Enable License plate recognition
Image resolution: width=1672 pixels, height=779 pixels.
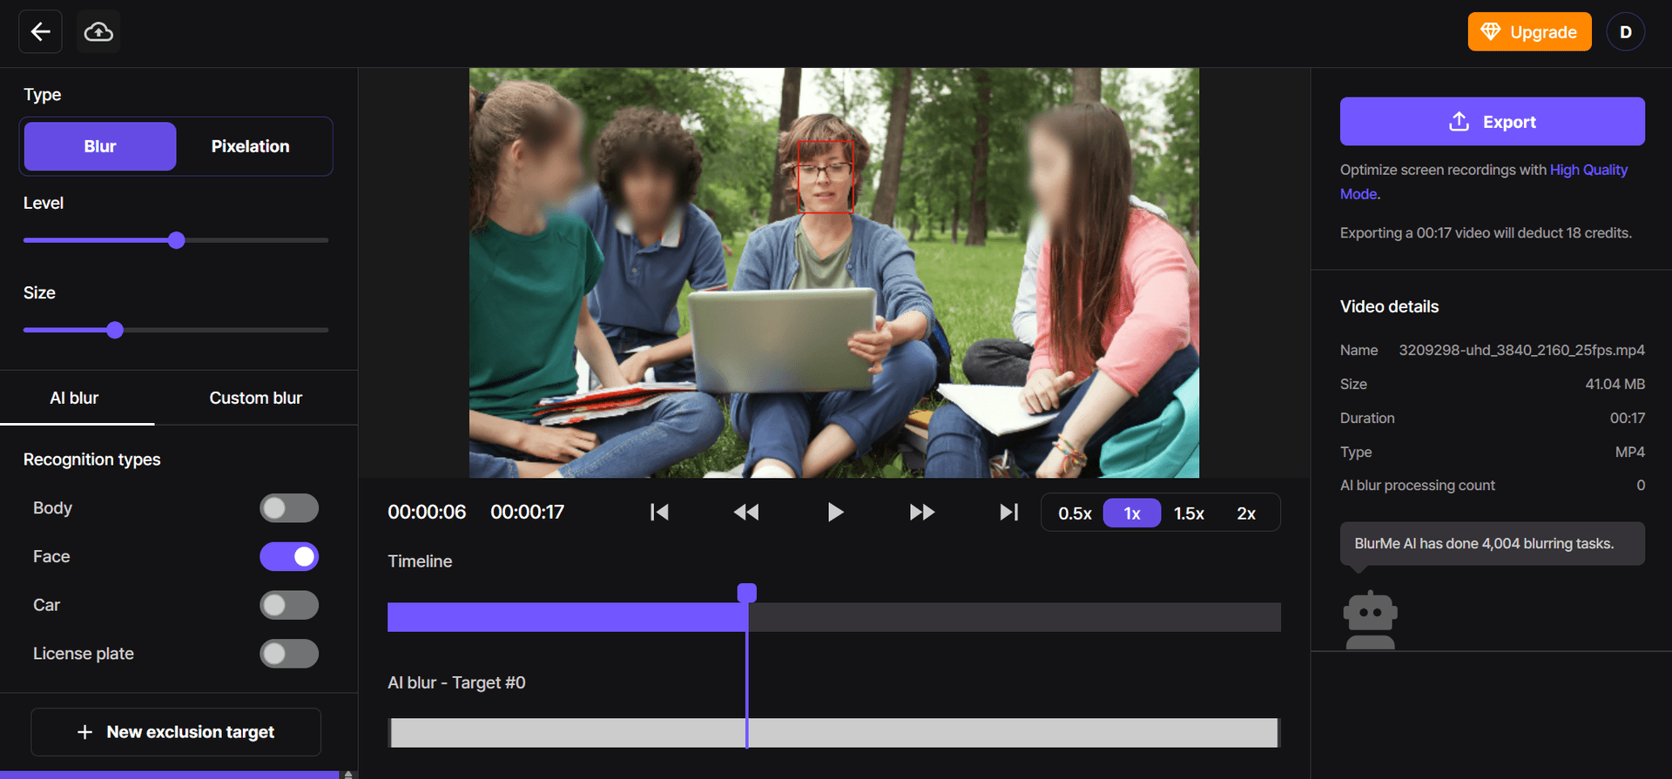[x=289, y=654]
